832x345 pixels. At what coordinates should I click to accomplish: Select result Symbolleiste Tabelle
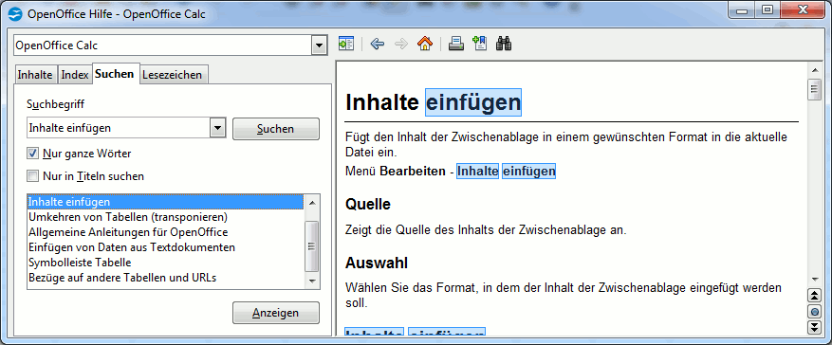(166, 263)
